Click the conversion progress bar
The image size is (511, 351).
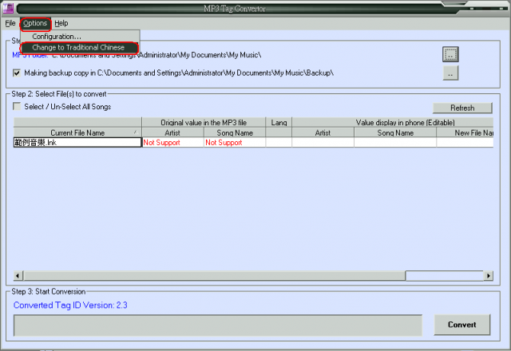218,325
